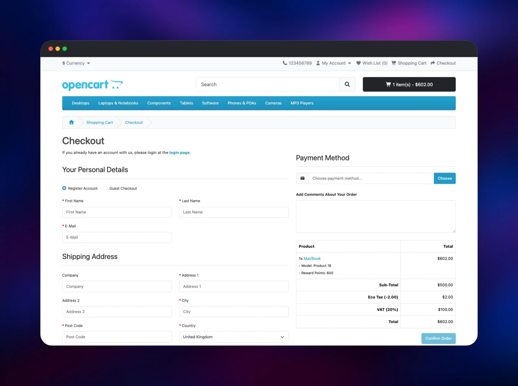Select Register Account radio option

pyautogui.click(x=64, y=188)
